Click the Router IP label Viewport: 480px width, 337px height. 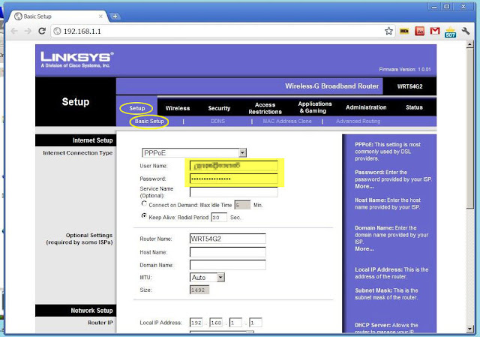[100, 323]
